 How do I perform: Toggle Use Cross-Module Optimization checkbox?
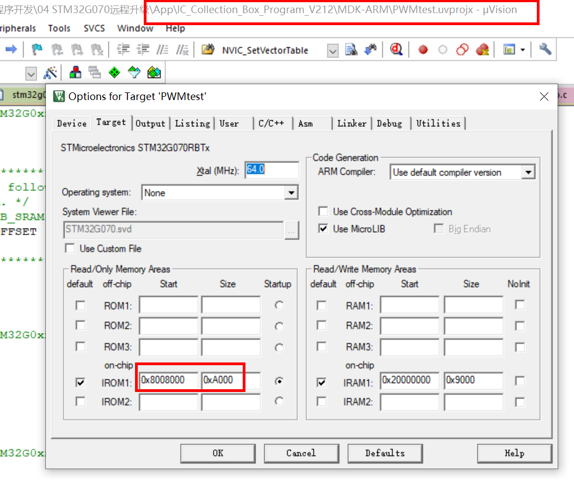[x=323, y=211]
